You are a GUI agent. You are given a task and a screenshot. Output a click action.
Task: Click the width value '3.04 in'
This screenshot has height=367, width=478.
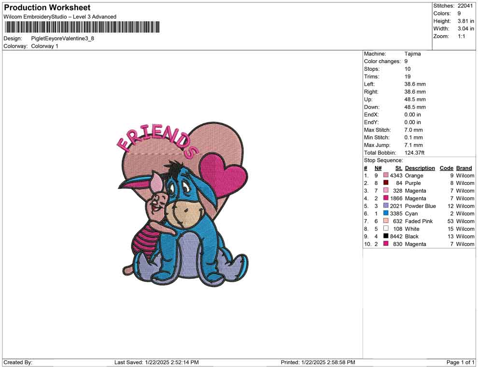pos(466,28)
